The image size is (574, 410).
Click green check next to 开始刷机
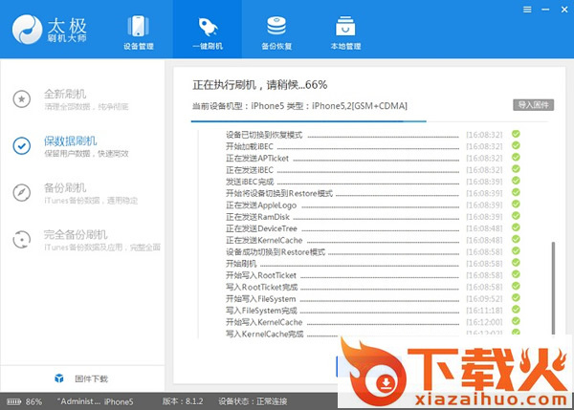516,263
